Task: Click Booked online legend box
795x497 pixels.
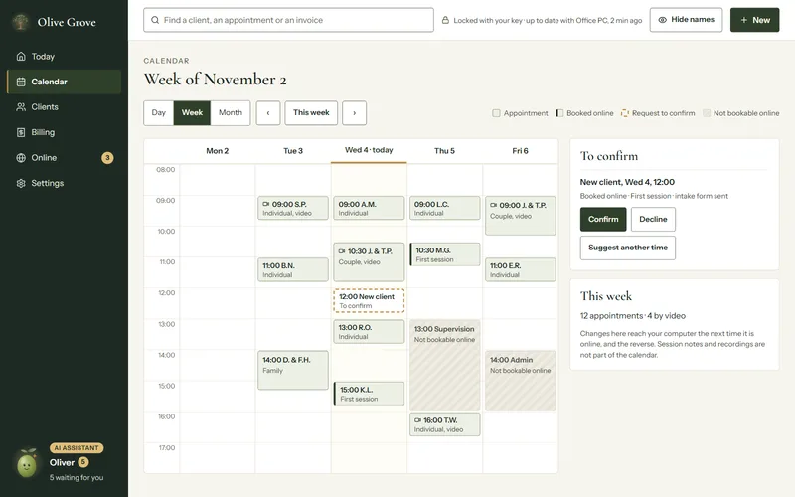Action: pos(559,113)
